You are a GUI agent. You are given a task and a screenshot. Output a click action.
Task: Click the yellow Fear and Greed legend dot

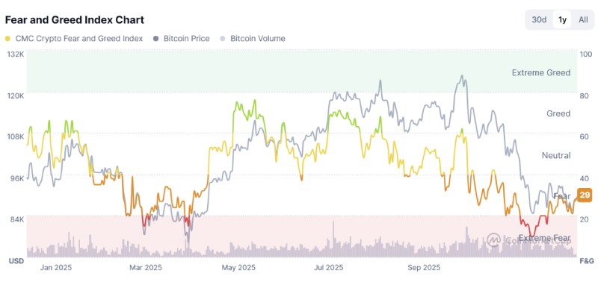7,39
